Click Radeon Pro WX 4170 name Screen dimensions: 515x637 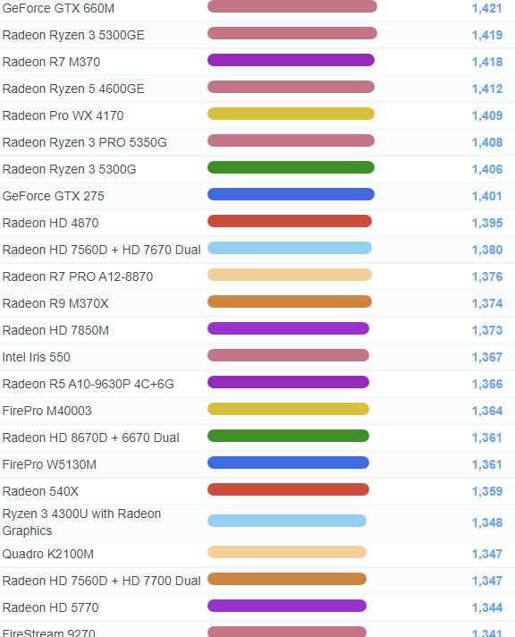(63, 115)
